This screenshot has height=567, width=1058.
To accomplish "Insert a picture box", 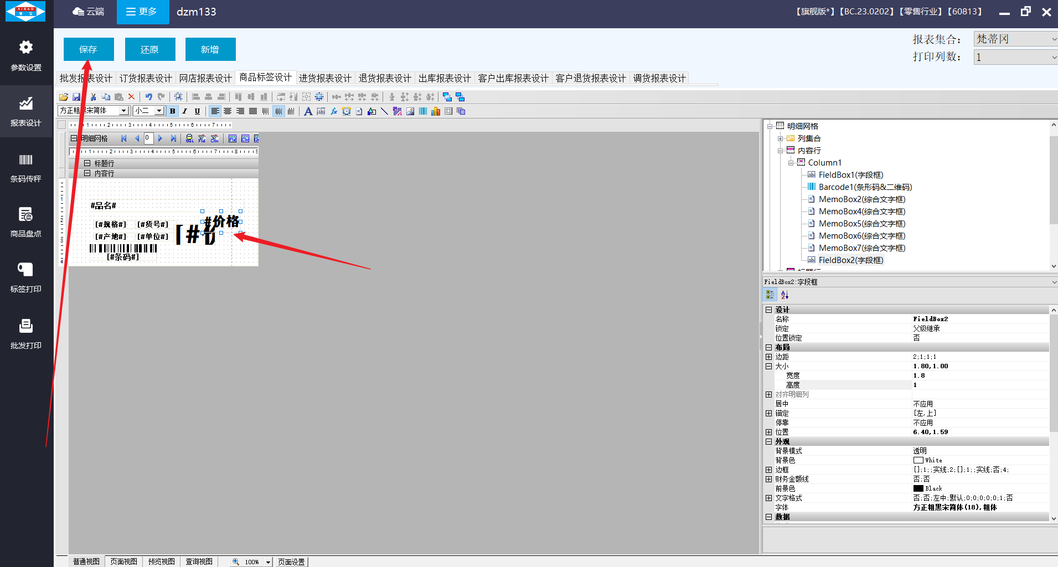I will 410,111.
